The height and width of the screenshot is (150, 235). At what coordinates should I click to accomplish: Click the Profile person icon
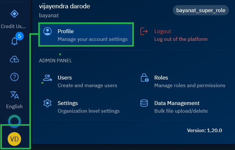tap(48, 31)
